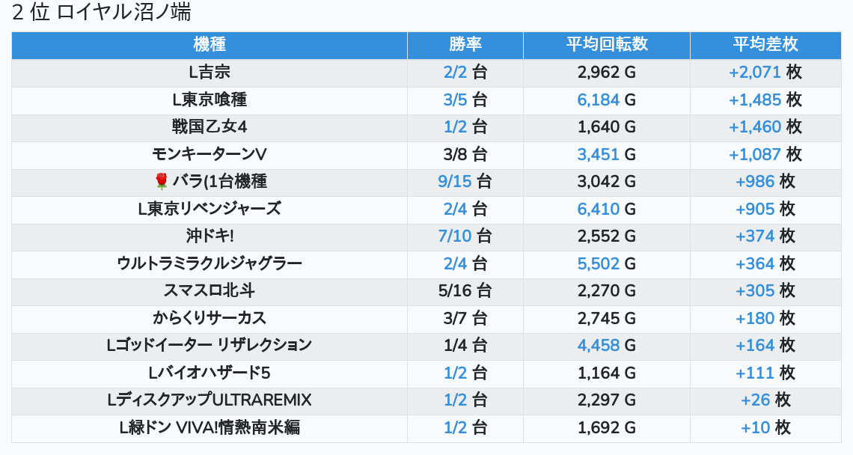
Task: Click the +10 link for L緑ドン
Action: [756, 428]
